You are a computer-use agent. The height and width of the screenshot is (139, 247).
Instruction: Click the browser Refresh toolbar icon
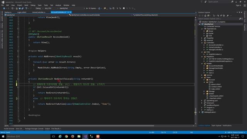pyautogui.click(x=99, y=8)
